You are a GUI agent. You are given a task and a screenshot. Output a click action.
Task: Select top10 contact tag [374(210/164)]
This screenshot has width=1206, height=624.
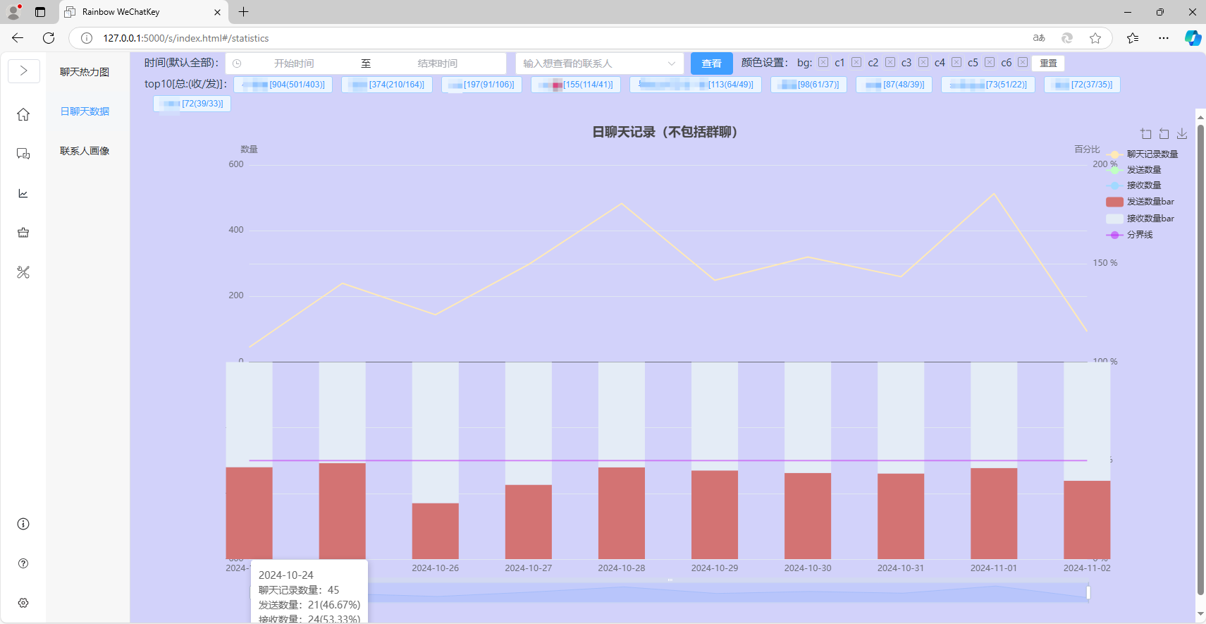tap(387, 85)
